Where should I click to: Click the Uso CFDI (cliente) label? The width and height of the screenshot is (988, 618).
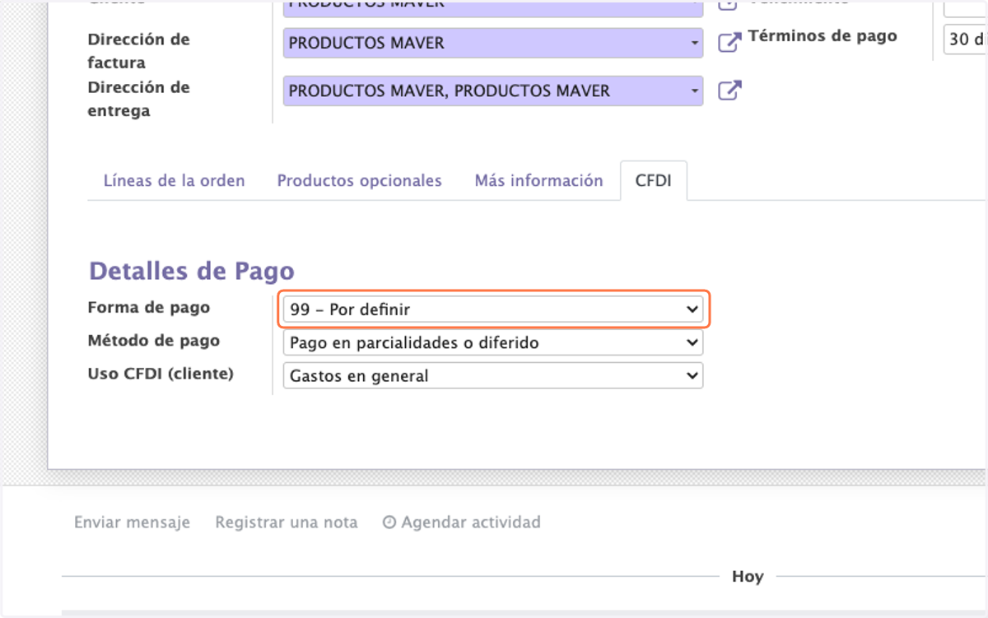161,374
